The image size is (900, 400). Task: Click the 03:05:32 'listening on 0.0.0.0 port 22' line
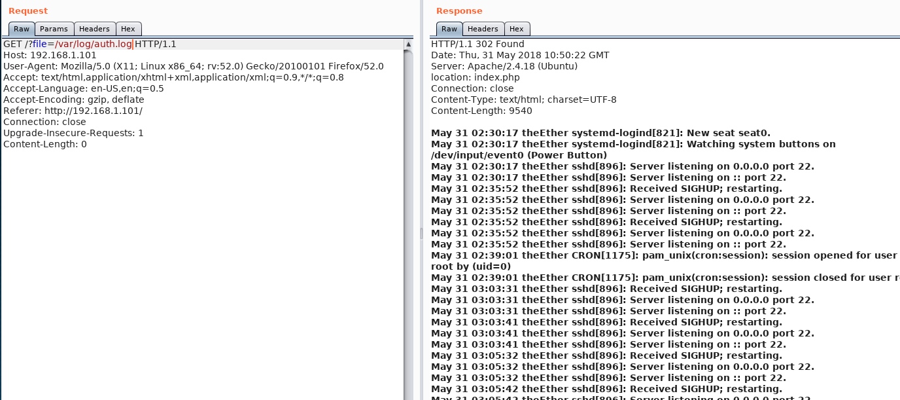623,367
